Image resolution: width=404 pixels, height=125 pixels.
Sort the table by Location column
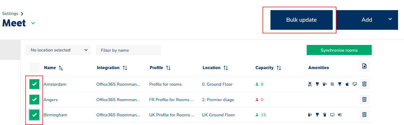click(226, 68)
